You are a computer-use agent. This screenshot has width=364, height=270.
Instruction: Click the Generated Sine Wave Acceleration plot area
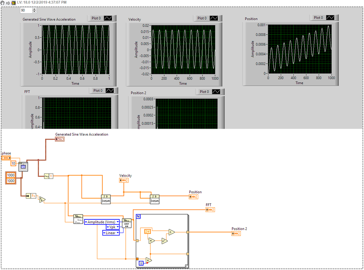[75, 50]
